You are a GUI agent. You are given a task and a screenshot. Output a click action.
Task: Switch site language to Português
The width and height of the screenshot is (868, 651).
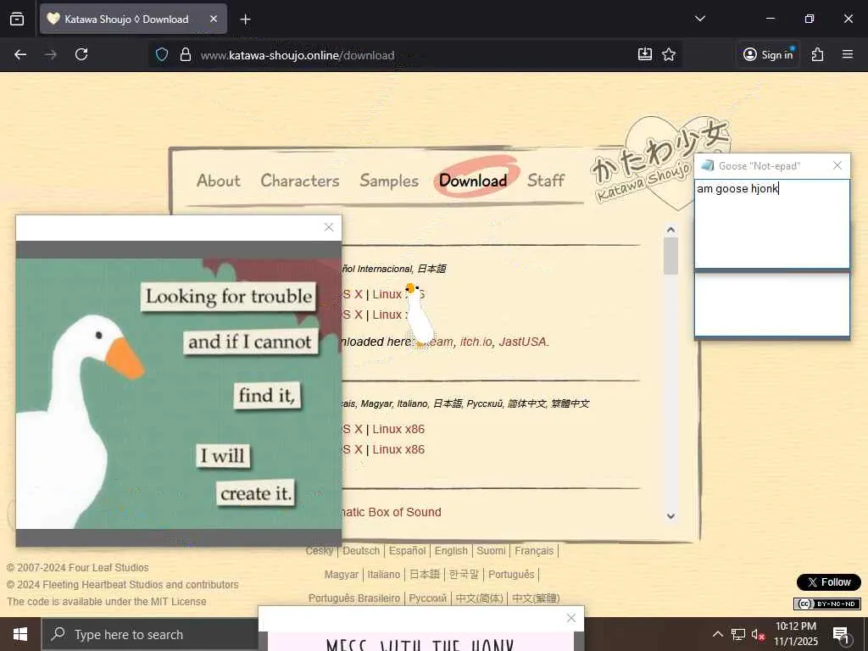(x=511, y=575)
